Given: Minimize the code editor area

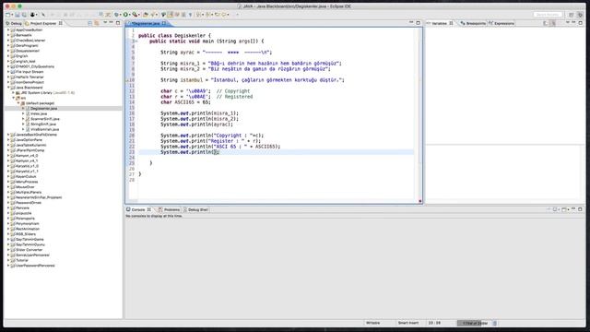Looking at the screenshot, I should (x=411, y=23).
